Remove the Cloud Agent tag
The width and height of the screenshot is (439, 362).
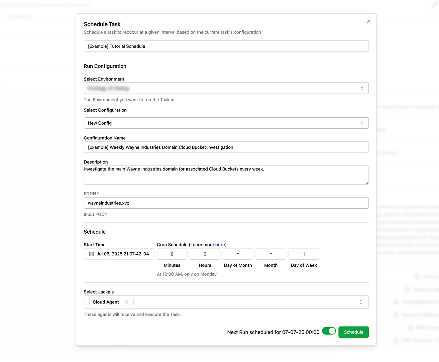click(x=126, y=302)
